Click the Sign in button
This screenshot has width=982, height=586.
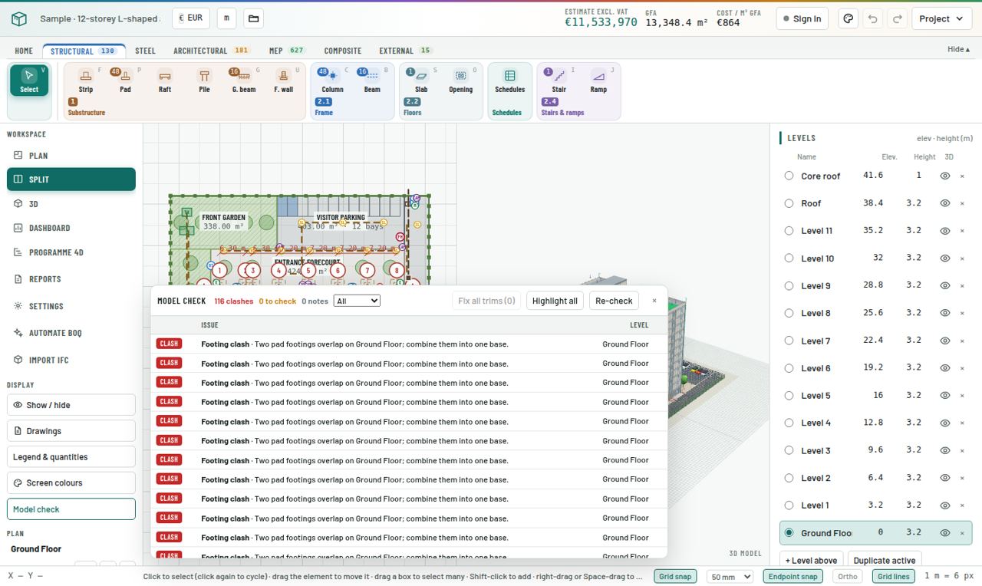click(x=802, y=18)
